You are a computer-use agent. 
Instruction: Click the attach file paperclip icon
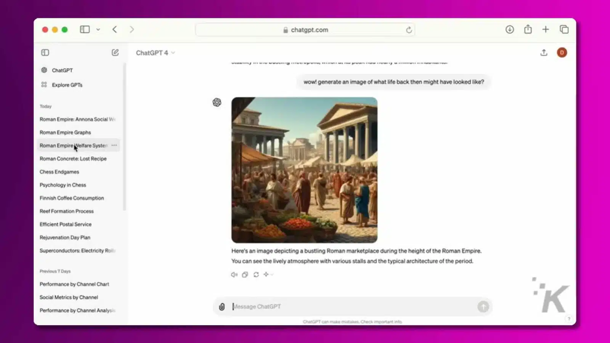(222, 307)
